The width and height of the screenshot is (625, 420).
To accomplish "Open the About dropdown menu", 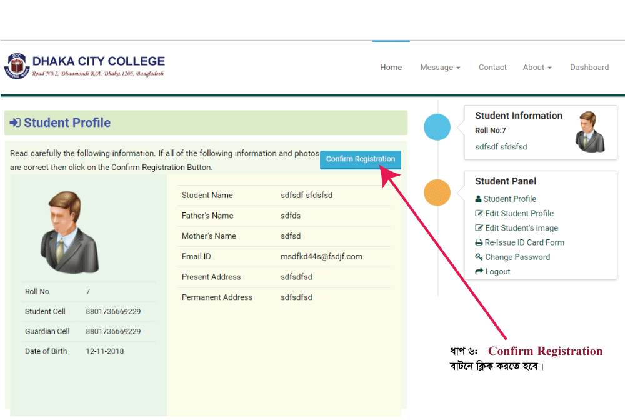I will point(537,67).
